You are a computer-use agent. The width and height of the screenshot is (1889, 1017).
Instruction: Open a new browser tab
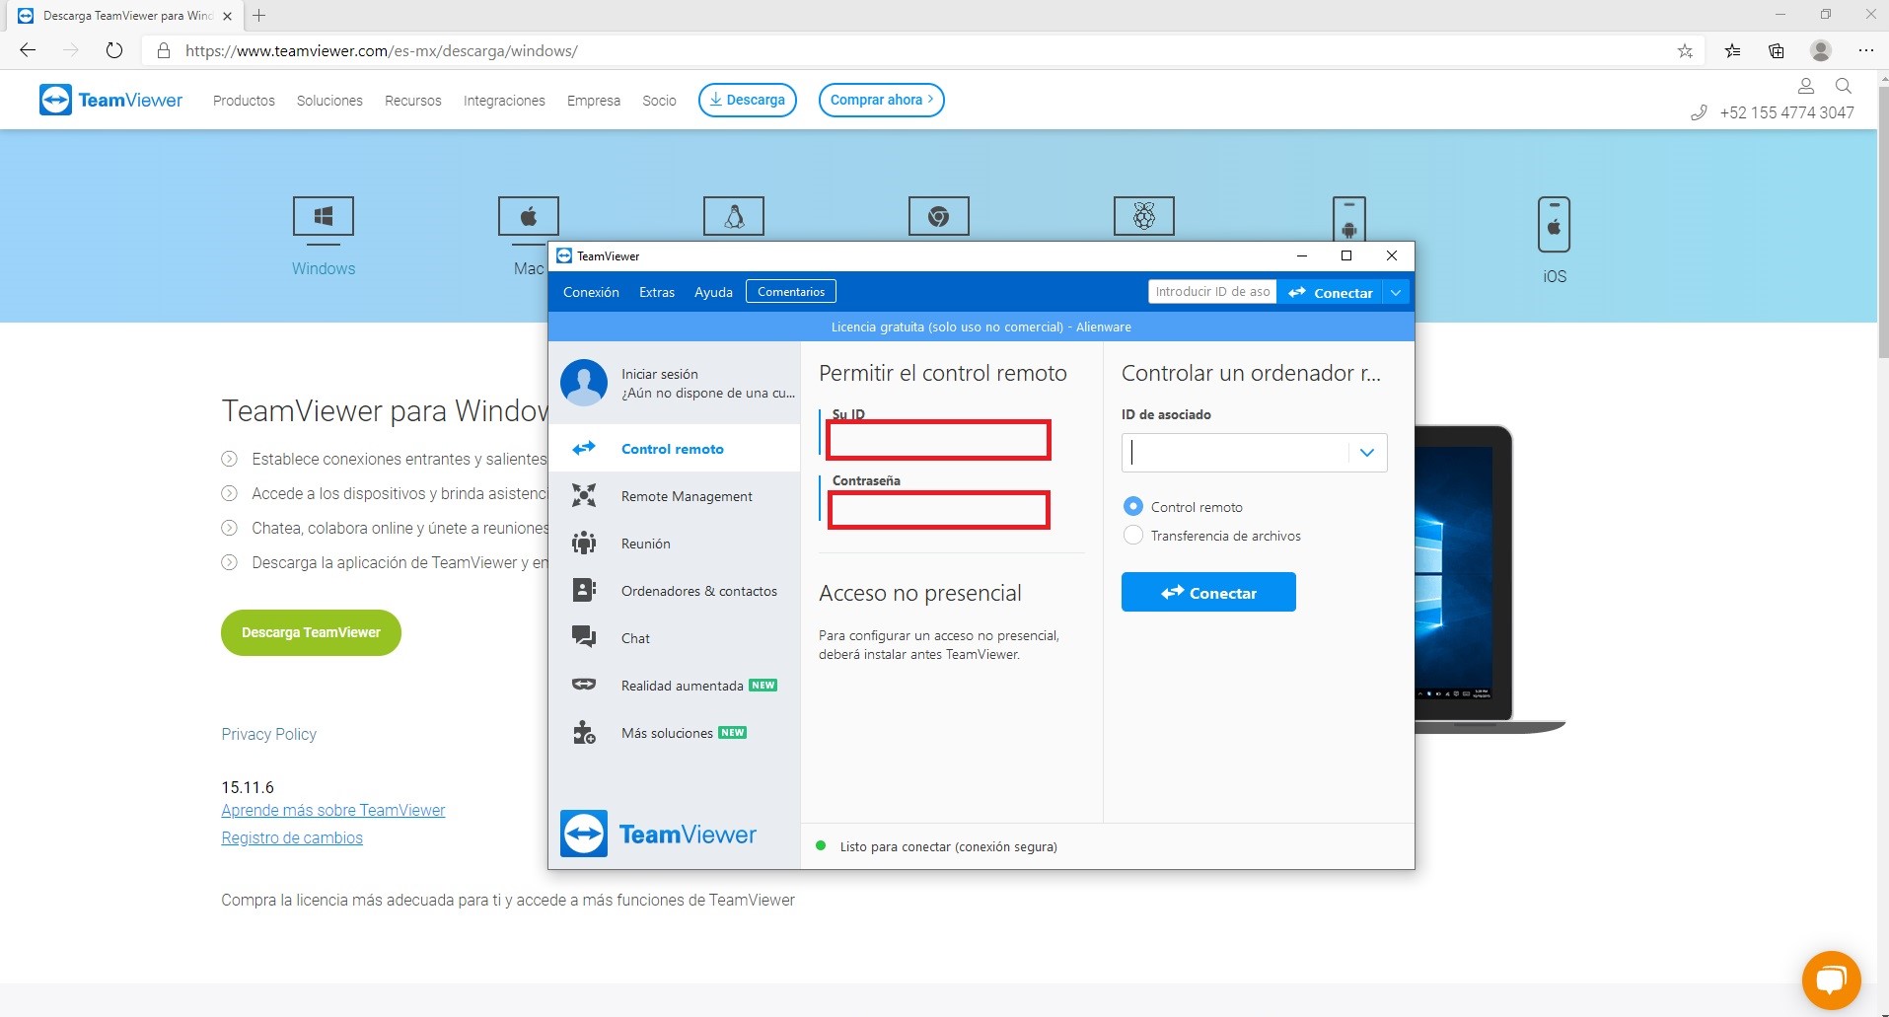[x=258, y=16]
